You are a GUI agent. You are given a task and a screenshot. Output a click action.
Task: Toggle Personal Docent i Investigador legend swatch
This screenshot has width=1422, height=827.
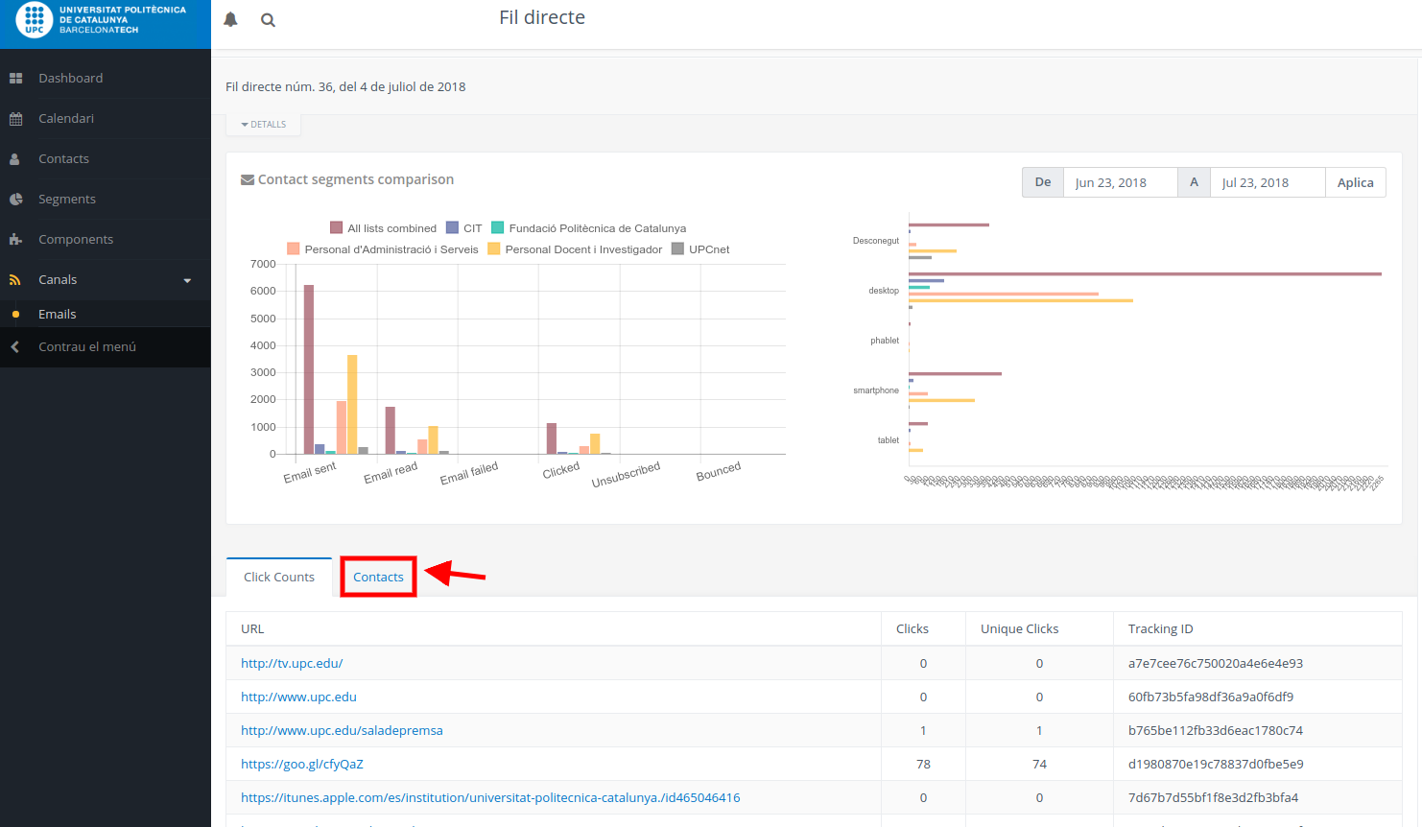(x=494, y=249)
